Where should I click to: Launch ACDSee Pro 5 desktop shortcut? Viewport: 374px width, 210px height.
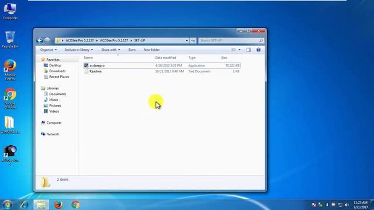[x=10, y=155]
